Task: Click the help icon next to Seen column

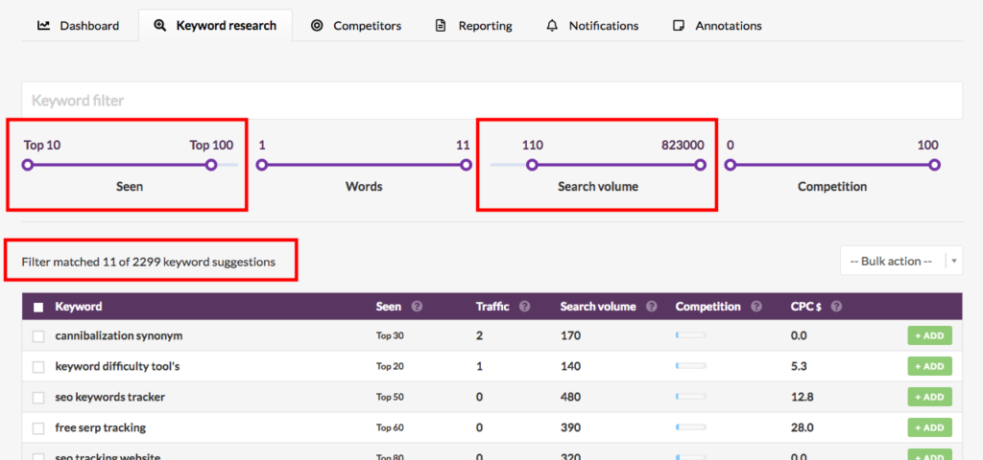Action: 417,307
